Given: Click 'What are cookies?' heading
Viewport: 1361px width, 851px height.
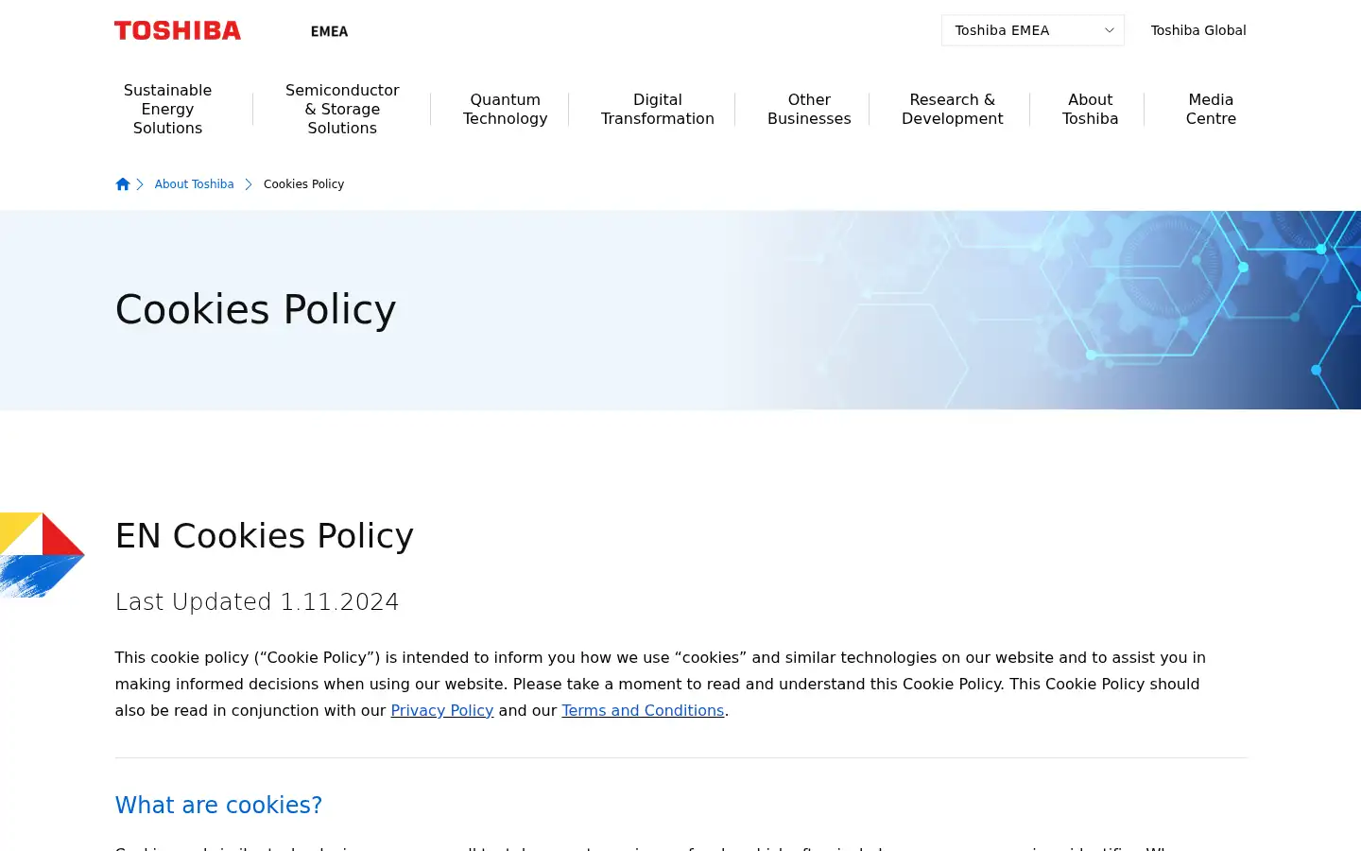Looking at the screenshot, I should pyautogui.click(x=218, y=806).
